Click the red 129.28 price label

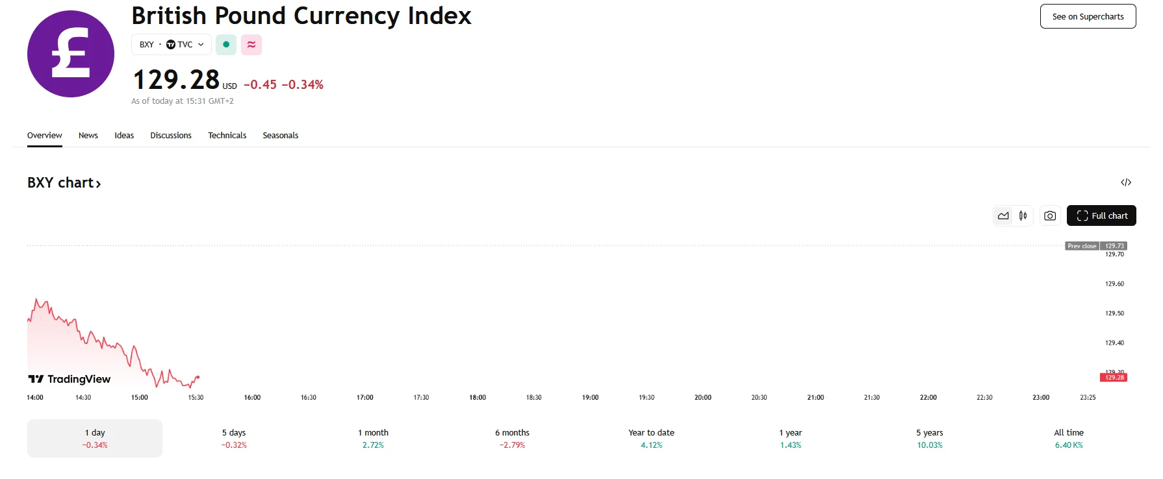[1114, 378]
